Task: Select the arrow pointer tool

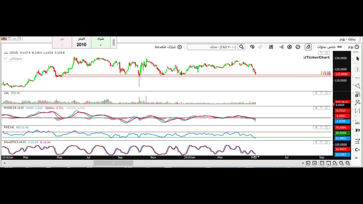Action: pos(357,58)
